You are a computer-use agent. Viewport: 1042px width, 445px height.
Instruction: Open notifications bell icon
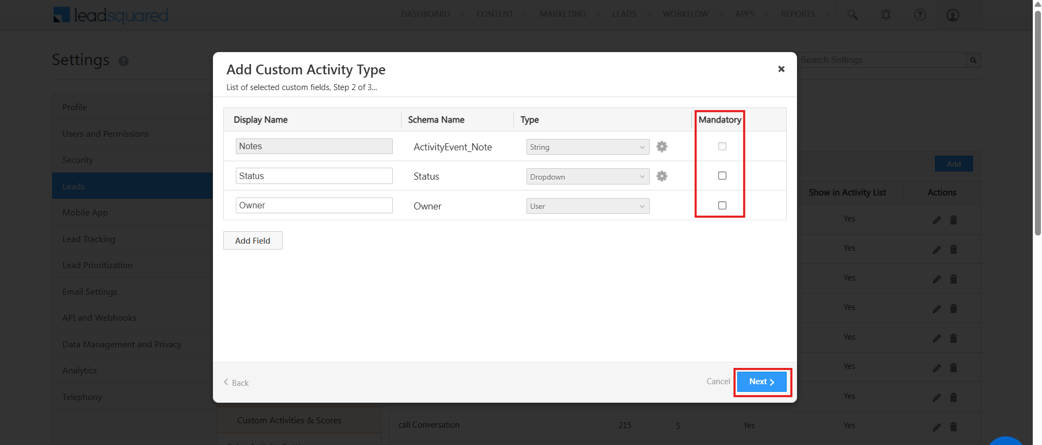[x=886, y=15]
